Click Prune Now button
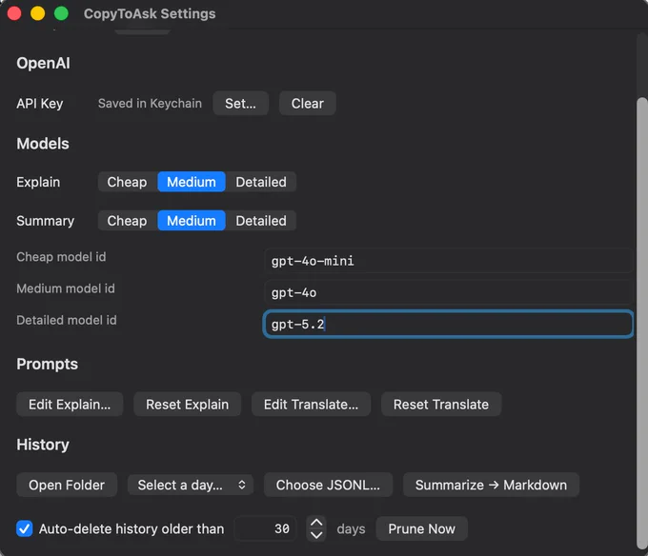The height and width of the screenshot is (556, 648). [421, 528]
